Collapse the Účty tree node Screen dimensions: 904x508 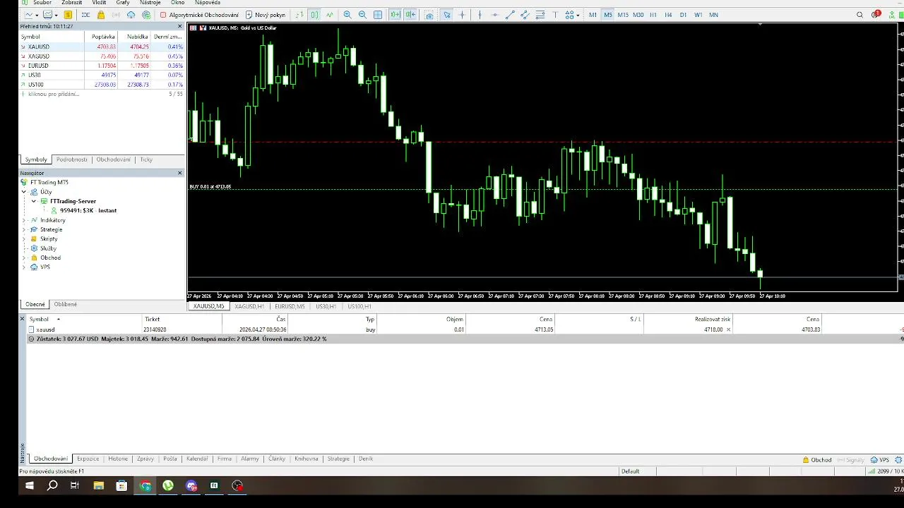coord(24,192)
